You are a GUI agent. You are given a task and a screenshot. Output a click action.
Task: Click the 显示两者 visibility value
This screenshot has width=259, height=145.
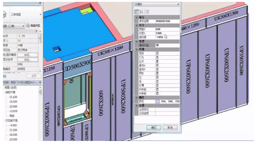pyautogui.click(x=27, y=50)
